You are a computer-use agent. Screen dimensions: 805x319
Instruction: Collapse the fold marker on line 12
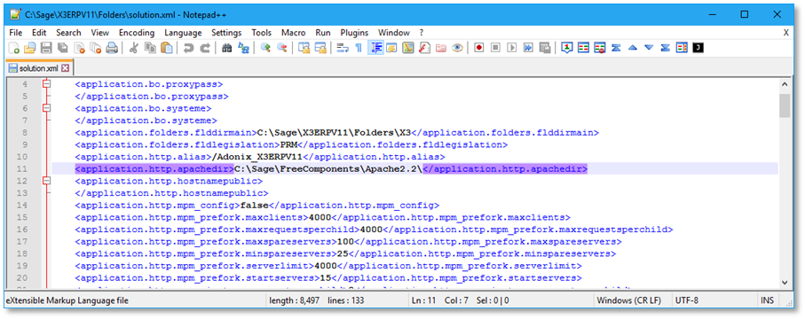[x=47, y=181]
